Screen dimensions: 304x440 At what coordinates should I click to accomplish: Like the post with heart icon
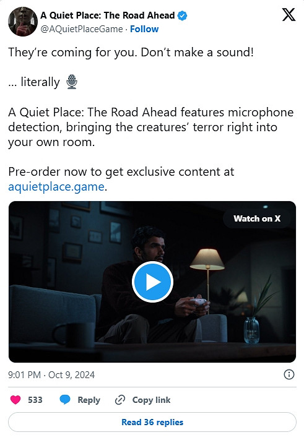(15, 400)
